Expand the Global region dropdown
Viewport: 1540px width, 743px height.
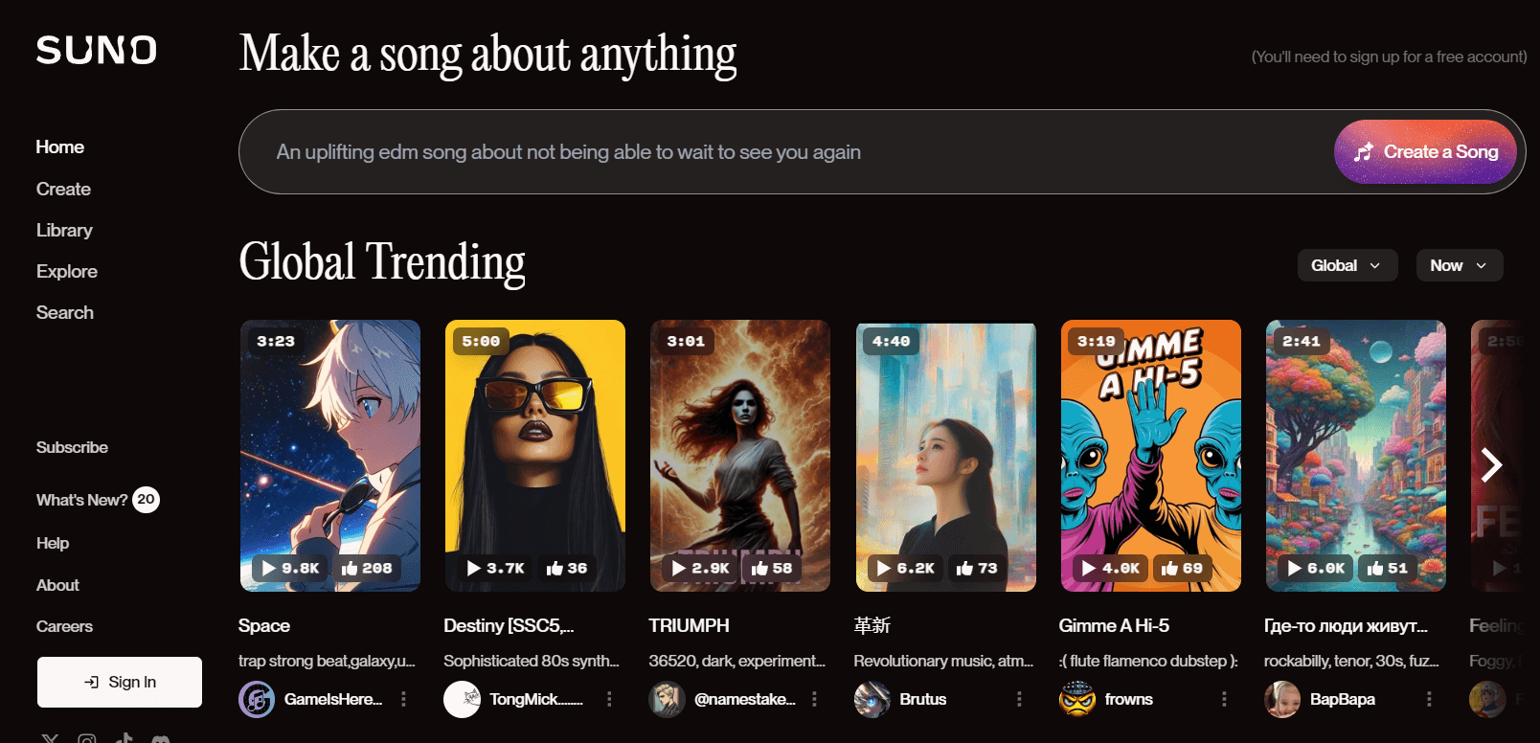point(1347,265)
